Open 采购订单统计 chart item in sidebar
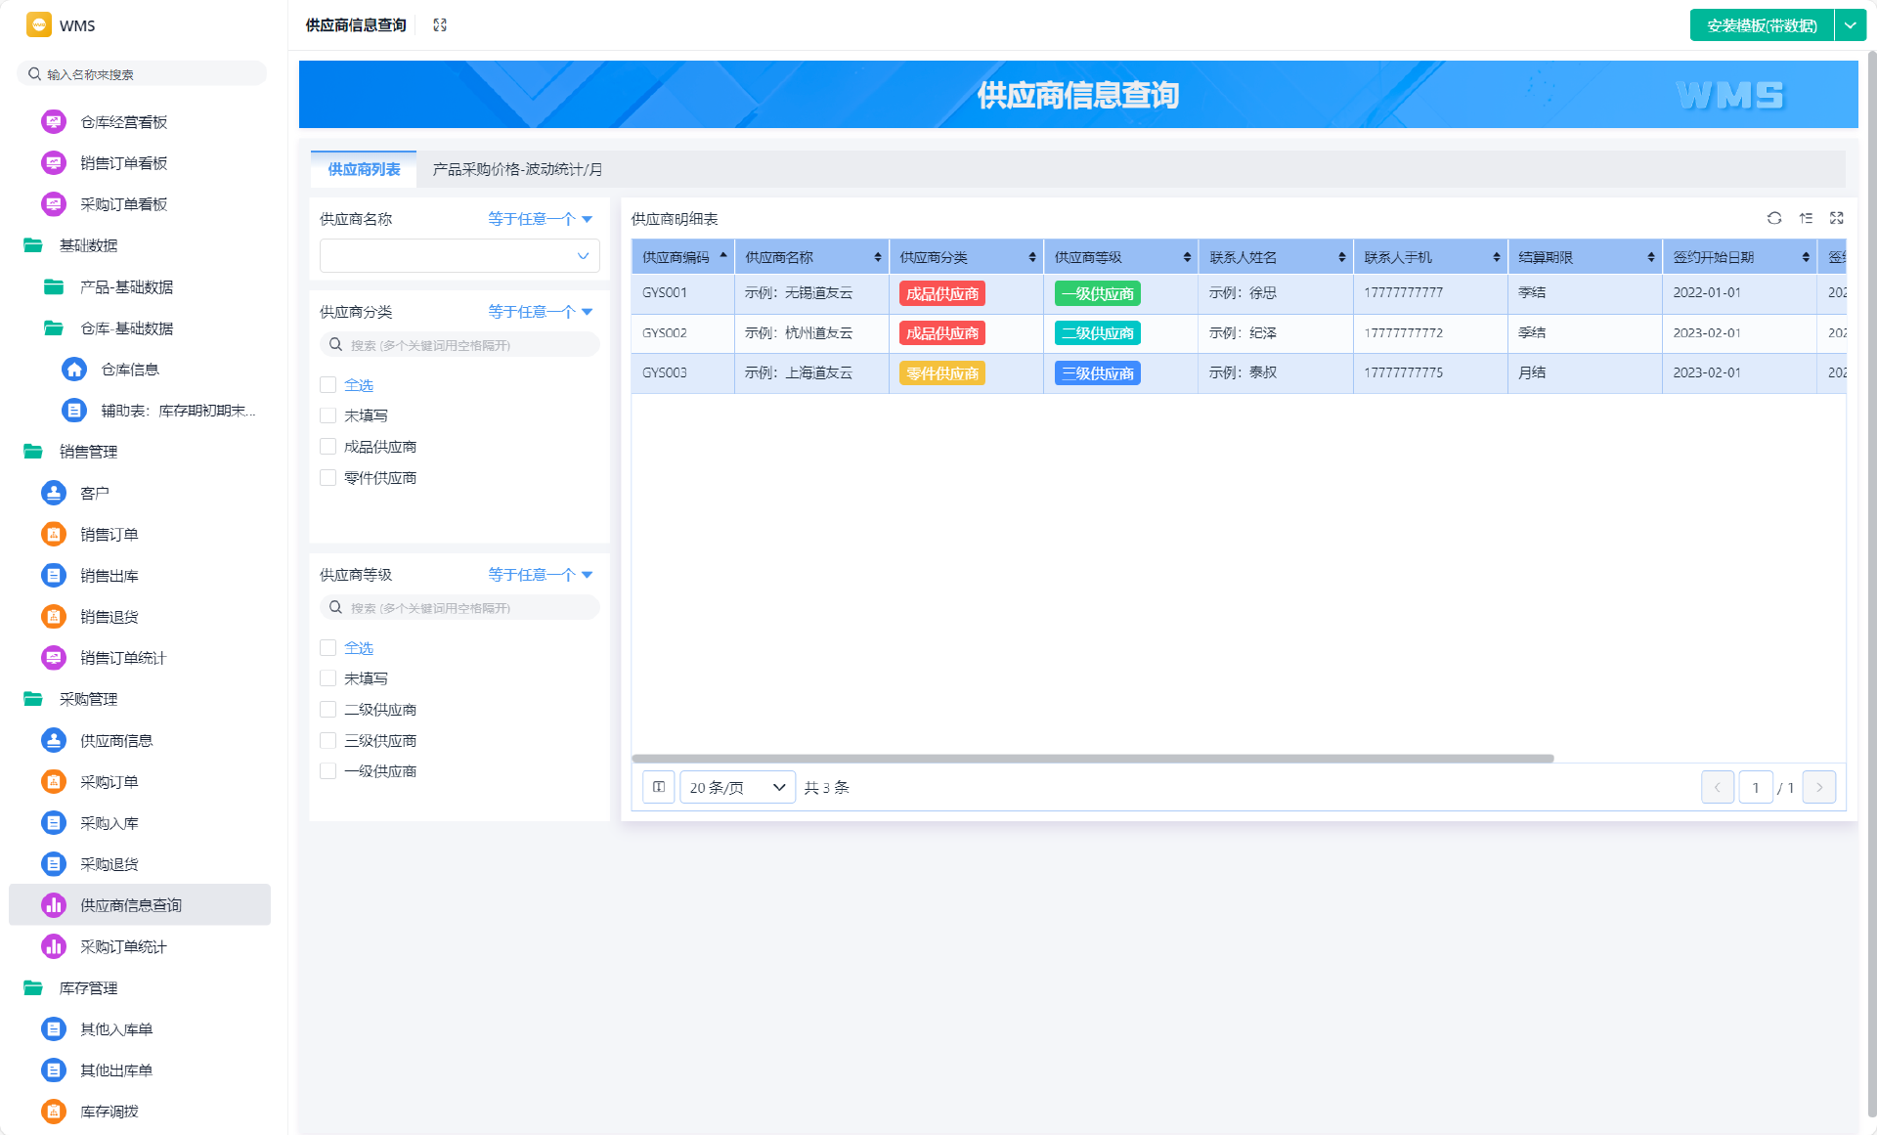The height and width of the screenshot is (1135, 1877). [123, 946]
